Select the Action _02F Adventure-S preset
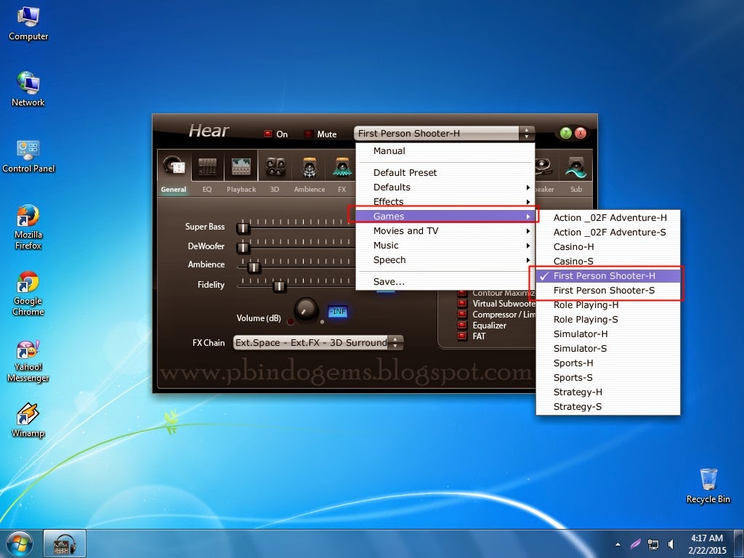The height and width of the screenshot is (558, 744). pyautogui.click(x=608, y=232)
